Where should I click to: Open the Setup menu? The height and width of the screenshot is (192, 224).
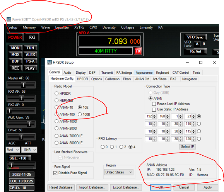(13, 27)
